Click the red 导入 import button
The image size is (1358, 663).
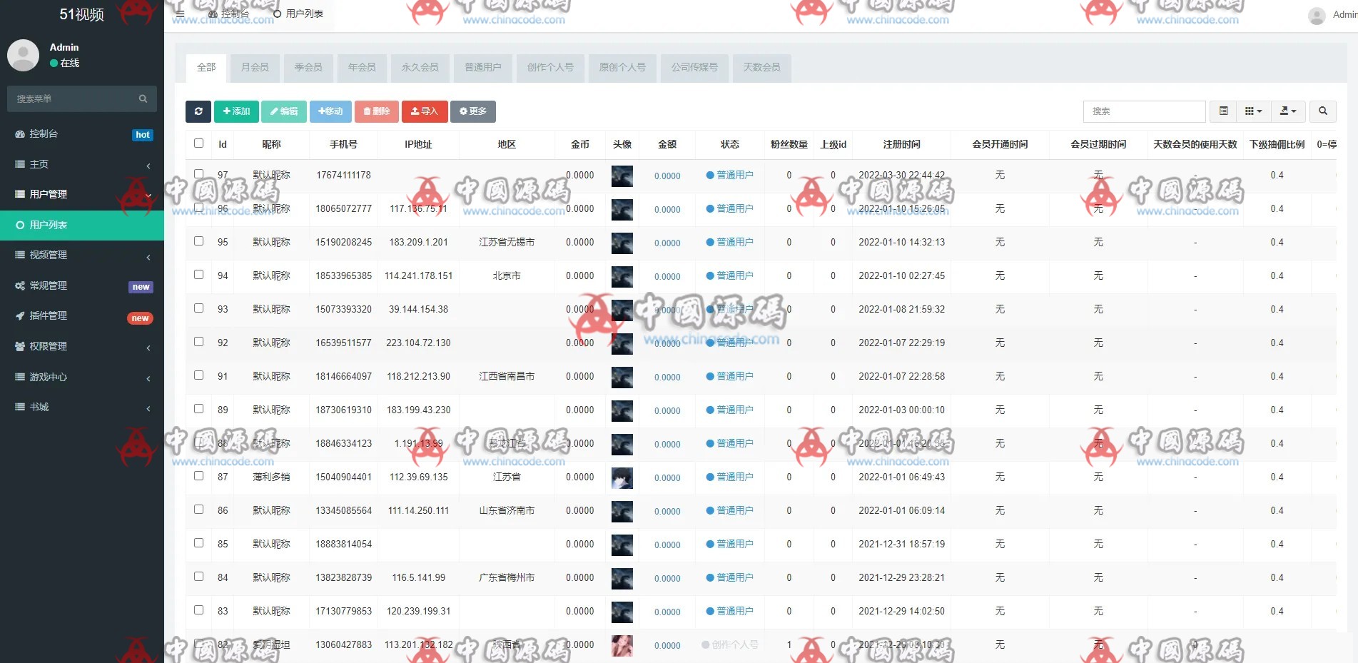[425, 111]
